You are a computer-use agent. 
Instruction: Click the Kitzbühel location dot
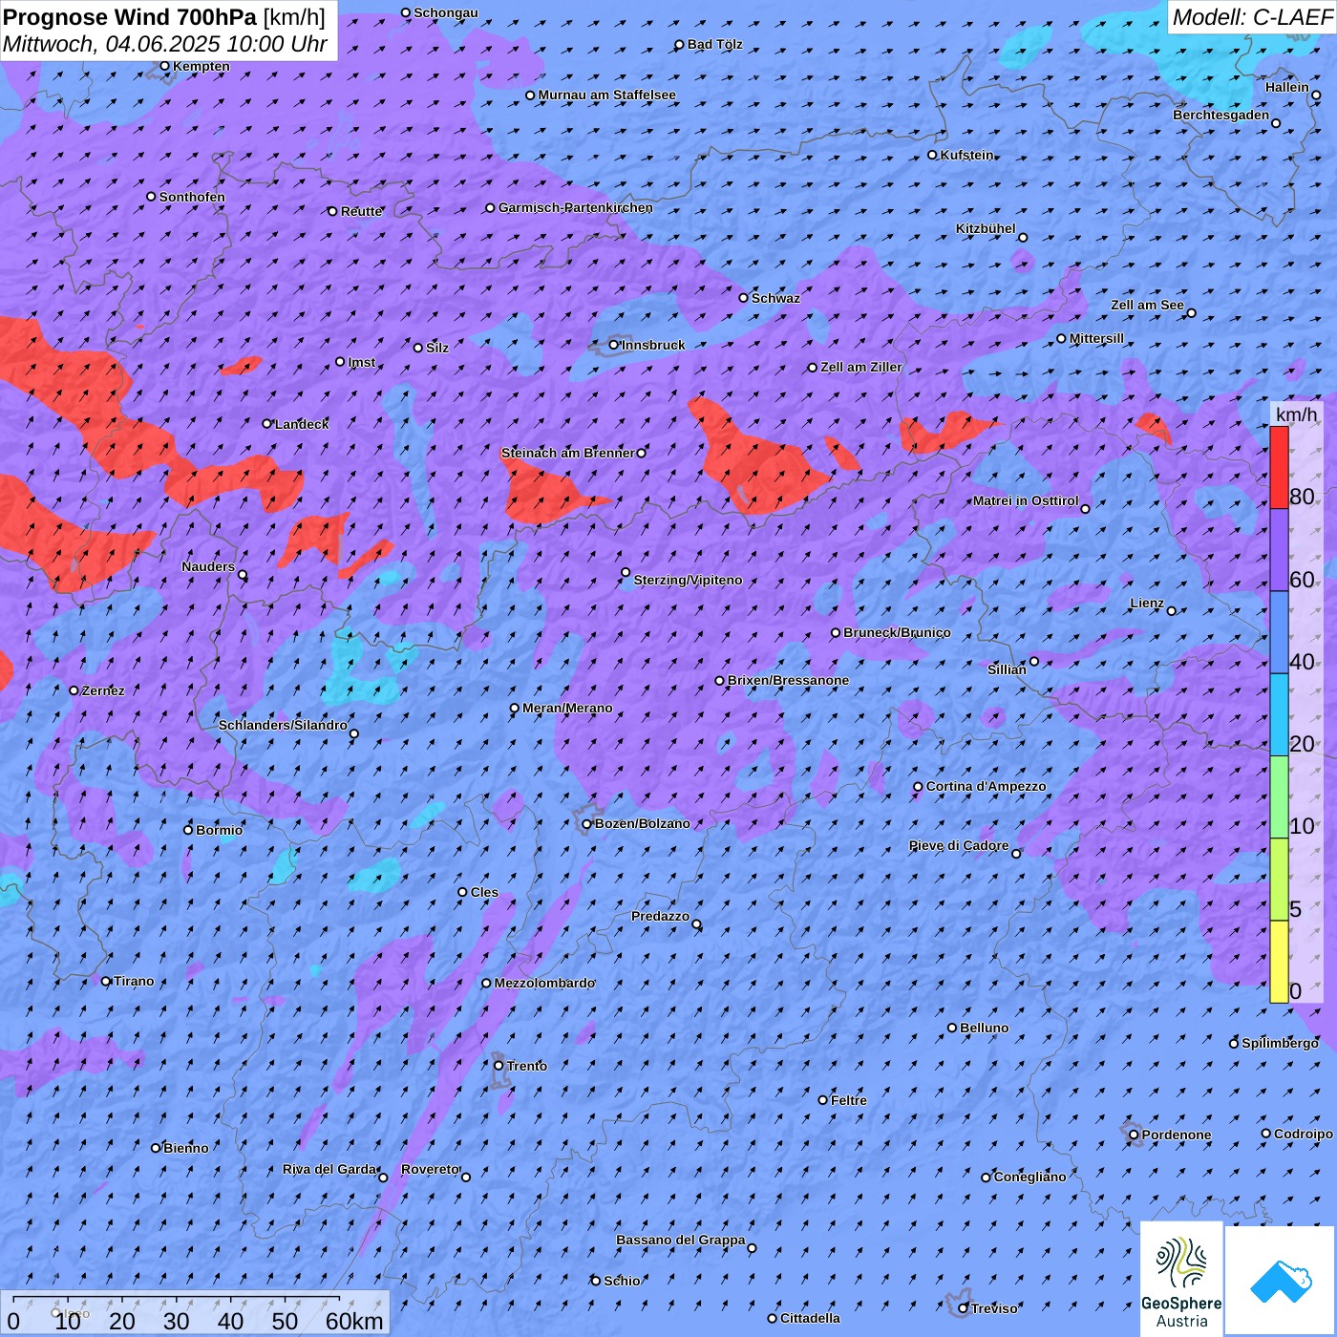(1023, 238)
